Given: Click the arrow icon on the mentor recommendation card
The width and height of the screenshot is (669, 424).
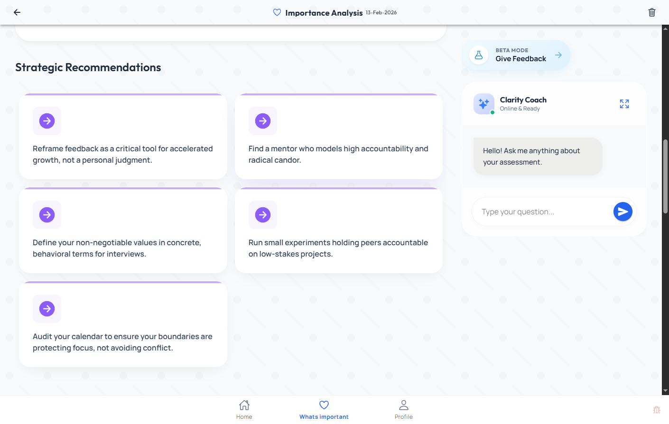Looking at the screenshot, I should pos(262,121).
